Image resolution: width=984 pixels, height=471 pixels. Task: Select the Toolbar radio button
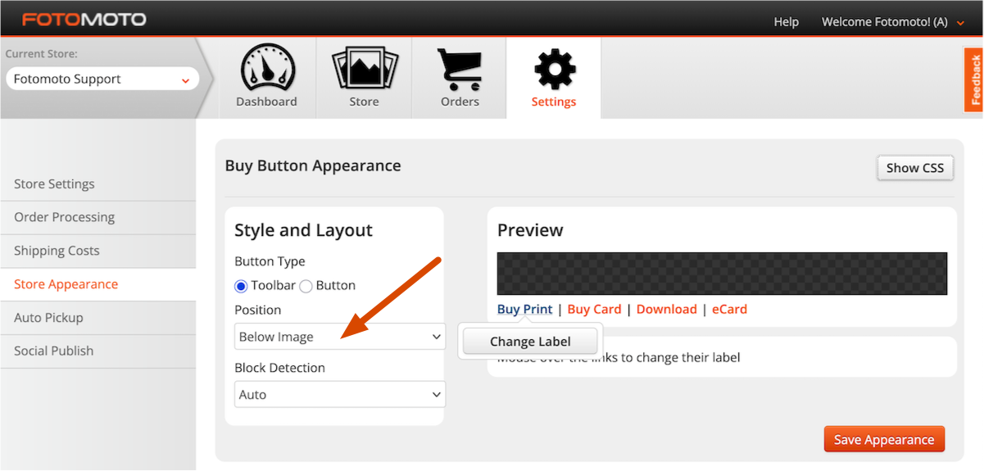click(241, 286)
